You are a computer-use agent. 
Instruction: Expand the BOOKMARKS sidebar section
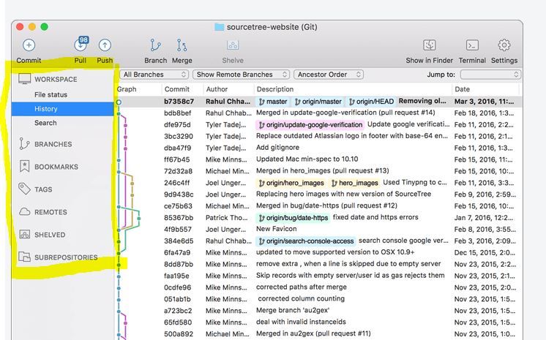(x=56, y=167)
